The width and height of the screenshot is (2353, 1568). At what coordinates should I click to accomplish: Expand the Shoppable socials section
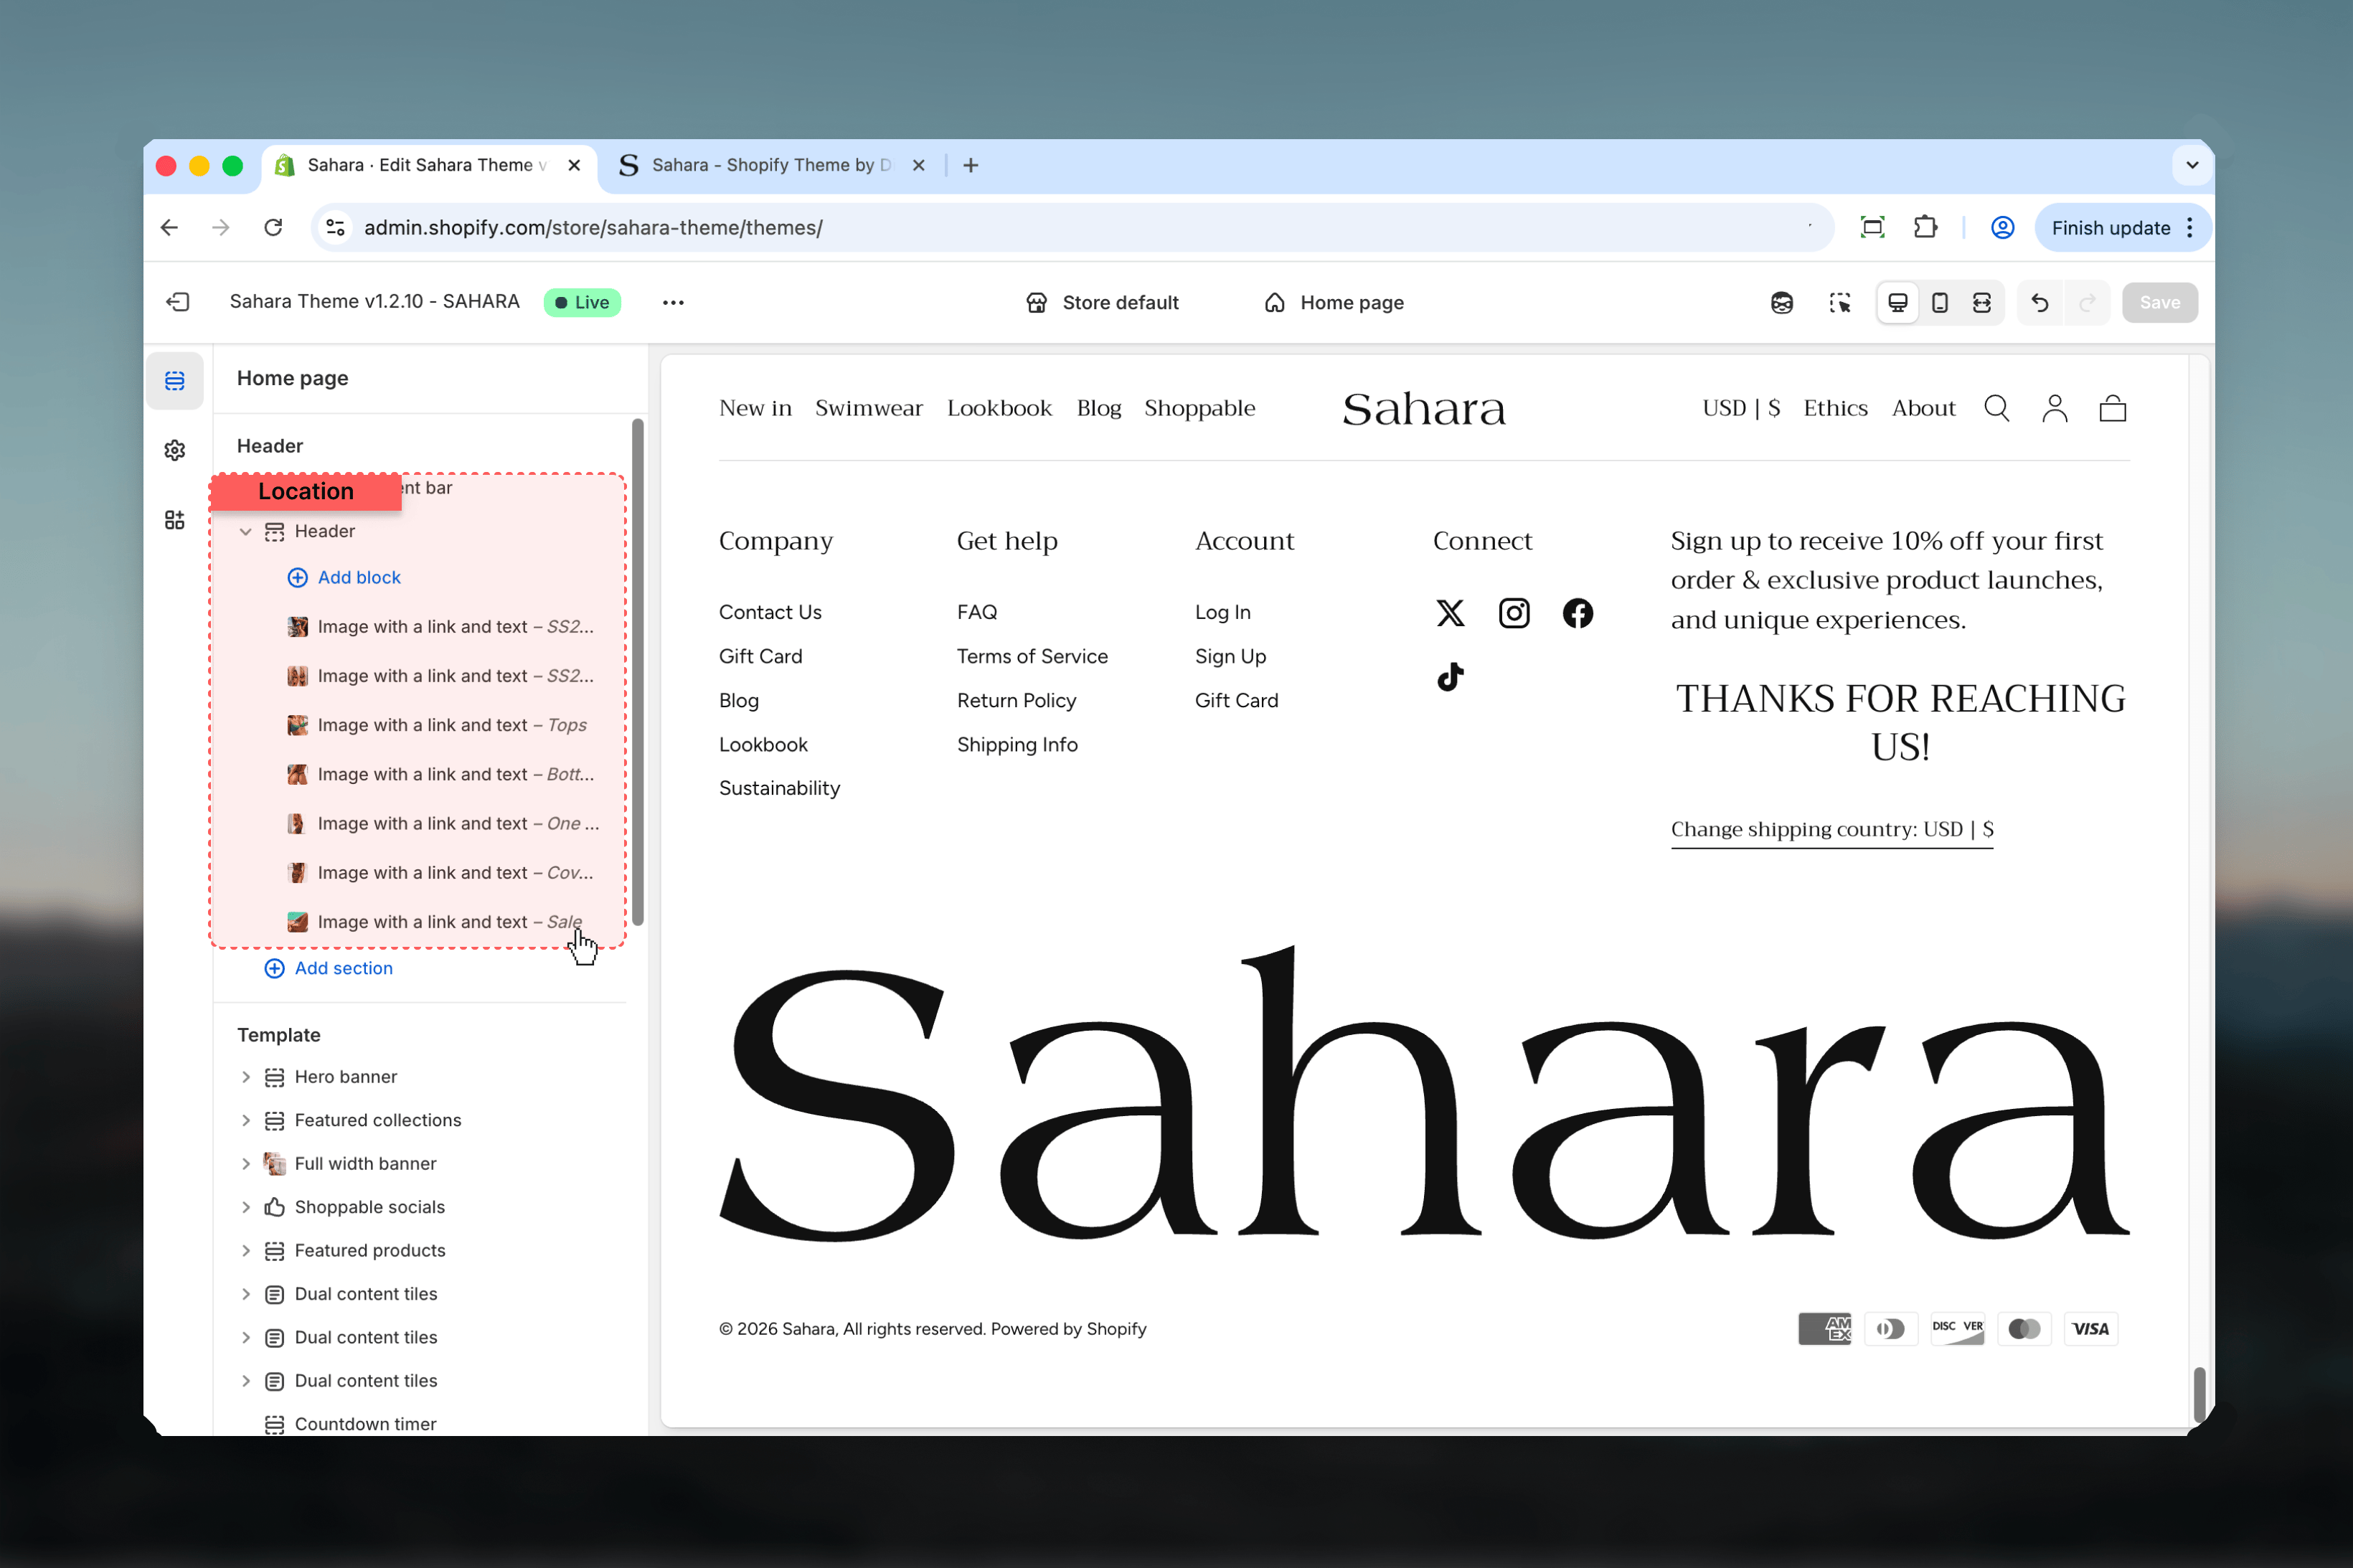click(x=246, y=1207)
